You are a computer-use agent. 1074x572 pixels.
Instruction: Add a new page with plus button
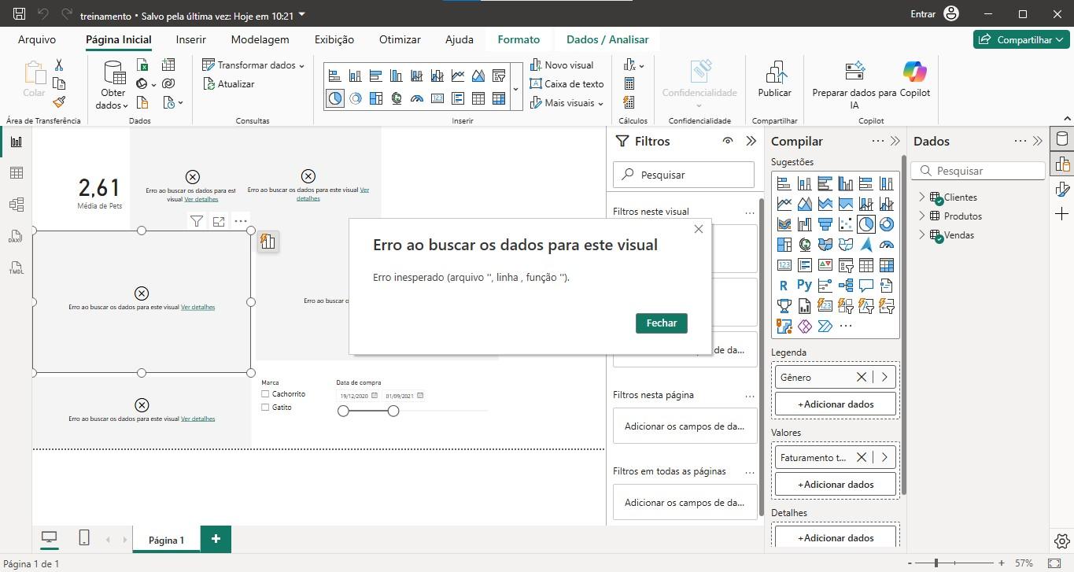point(216,539)
